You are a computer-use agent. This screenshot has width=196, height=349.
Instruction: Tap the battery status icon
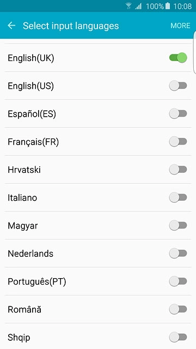point(168,6)
